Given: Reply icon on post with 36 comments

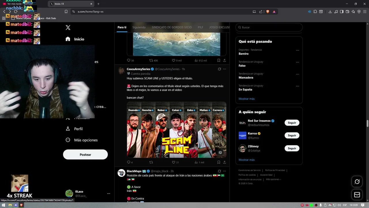Looking at the screenshot, I should (129, 60).
